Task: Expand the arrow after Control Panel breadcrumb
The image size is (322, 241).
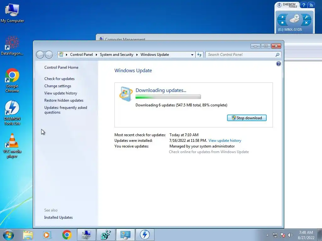Action: [x=96, y=55]
